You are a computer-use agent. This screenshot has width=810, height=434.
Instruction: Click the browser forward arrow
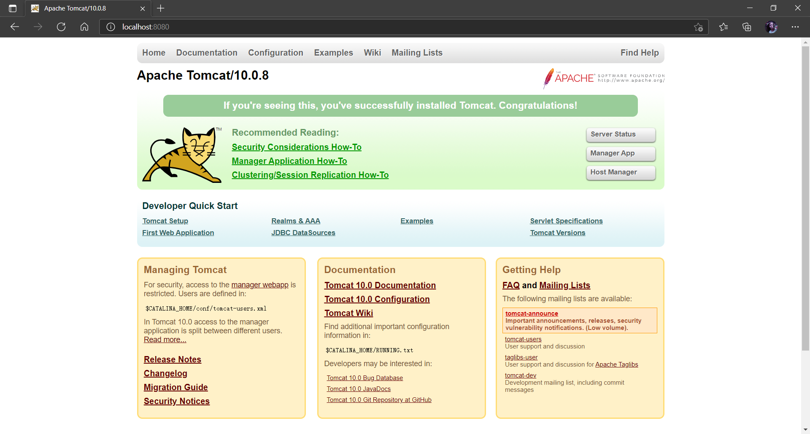[x=38, y=27]
